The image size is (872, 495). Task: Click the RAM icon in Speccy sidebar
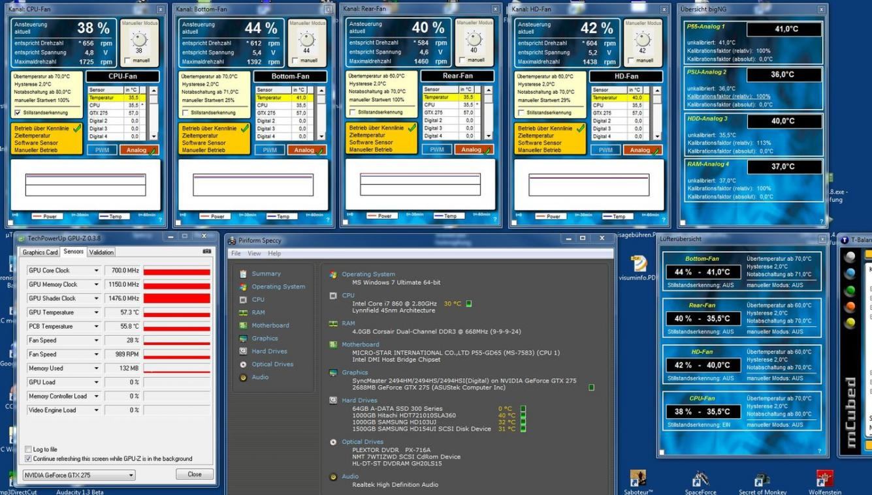point(244,312)
